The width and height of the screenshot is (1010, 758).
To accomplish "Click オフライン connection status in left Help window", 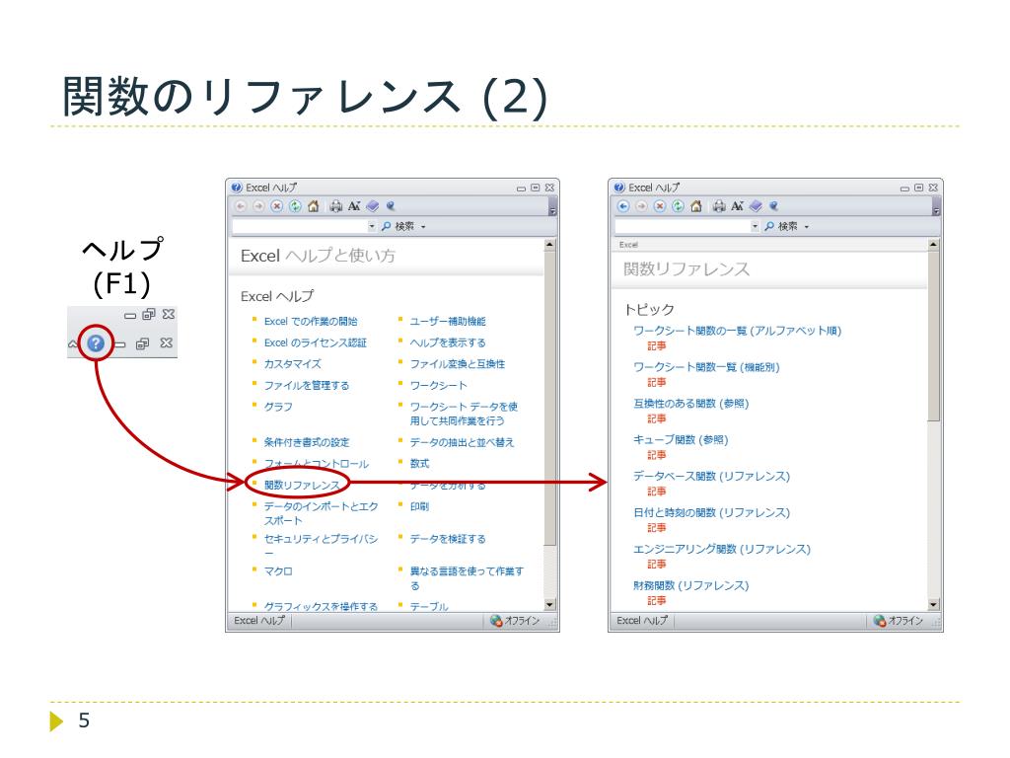I will point(515,621).
